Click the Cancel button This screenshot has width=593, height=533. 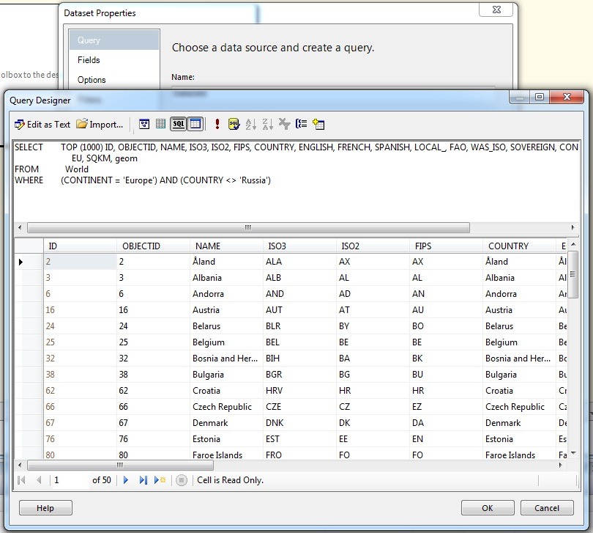[x=547, y=507]
